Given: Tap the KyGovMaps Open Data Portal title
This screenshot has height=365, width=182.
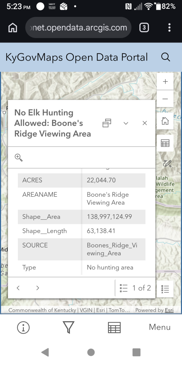Looking at the screenshot, I should click(76, 57).
